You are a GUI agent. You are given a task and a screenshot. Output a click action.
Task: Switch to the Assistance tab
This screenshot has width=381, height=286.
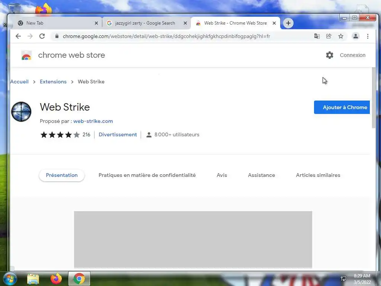point(262,175)
